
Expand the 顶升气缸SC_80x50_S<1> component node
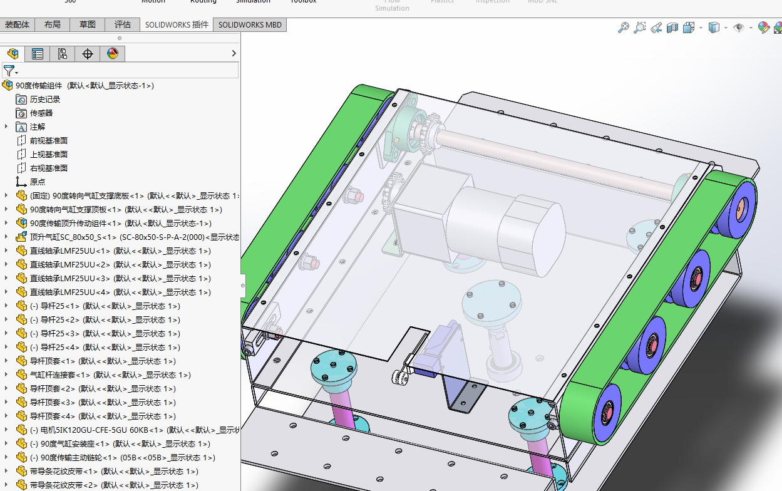point(6,237)
